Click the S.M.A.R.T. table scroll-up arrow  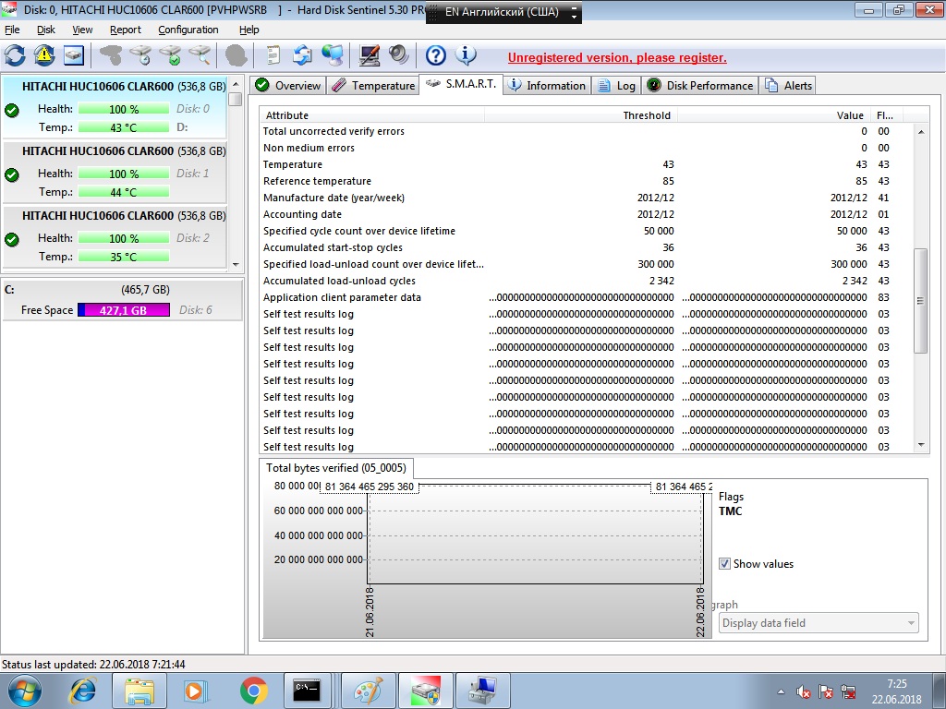pos(921,131)
